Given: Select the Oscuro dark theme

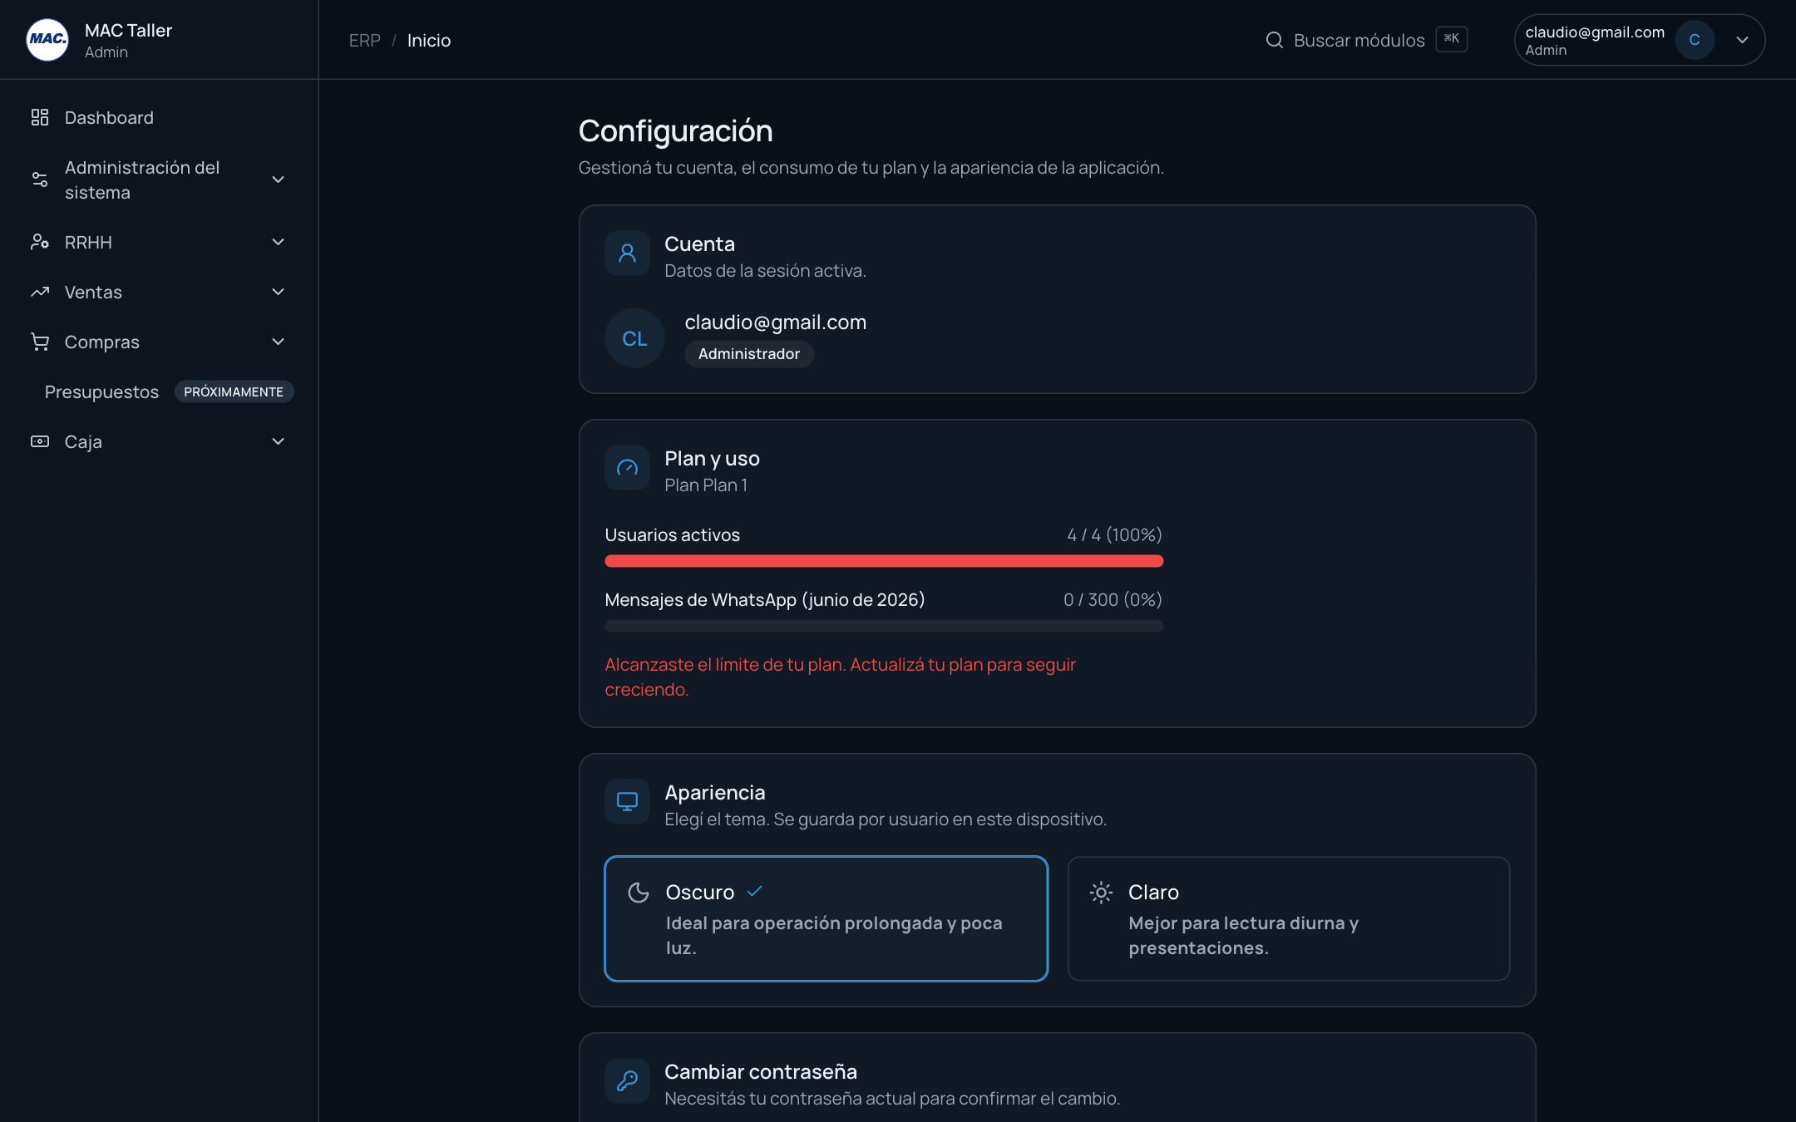Looking at the screenshot, I should [x=826, y=918].
